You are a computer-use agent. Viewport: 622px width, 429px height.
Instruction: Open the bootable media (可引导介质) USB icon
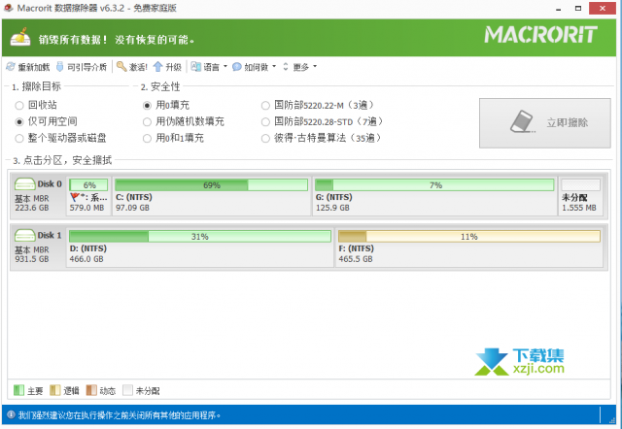click(x=60, y=67)
